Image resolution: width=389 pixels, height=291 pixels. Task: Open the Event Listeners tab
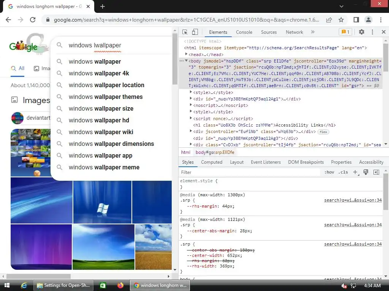[x=266, y=162]
